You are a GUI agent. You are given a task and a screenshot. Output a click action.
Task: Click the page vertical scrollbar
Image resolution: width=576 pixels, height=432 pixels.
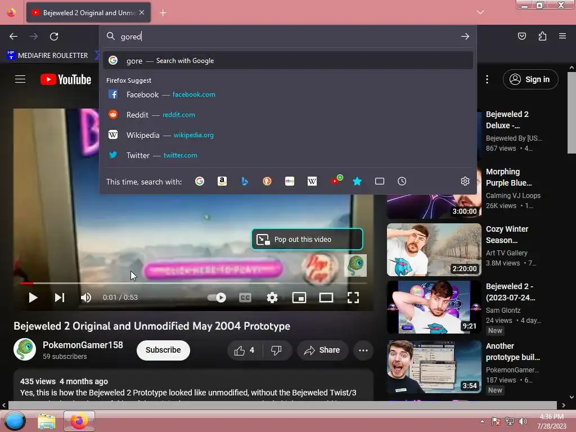[x=571, y=112]
